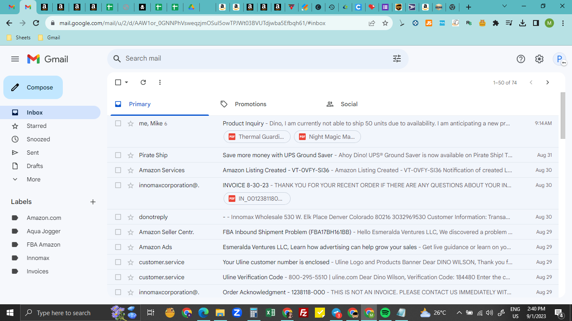Select the Product Inquiry email checkbox
Viewport: 572px width, 321px height.
click(x=118, y=123)
